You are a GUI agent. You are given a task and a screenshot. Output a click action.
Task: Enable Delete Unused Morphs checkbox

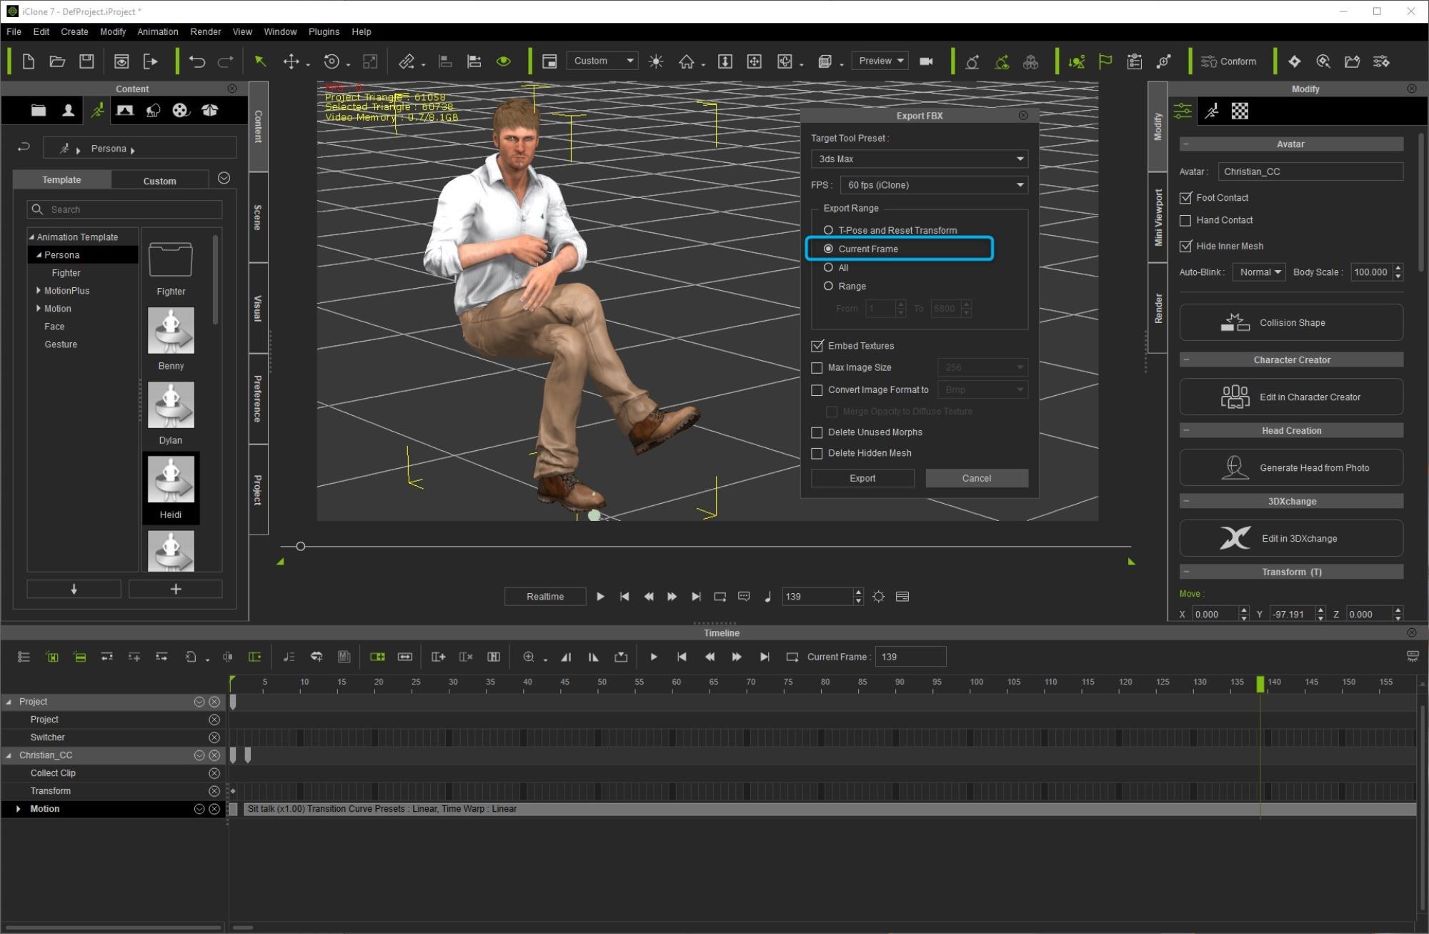tap(816, 432)
